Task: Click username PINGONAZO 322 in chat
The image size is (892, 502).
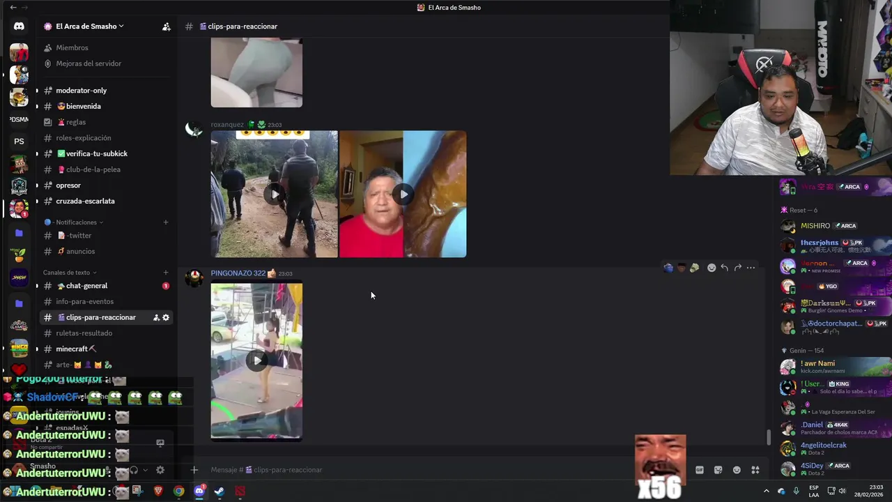Action: pyautogui.click(x=238, y=273)
